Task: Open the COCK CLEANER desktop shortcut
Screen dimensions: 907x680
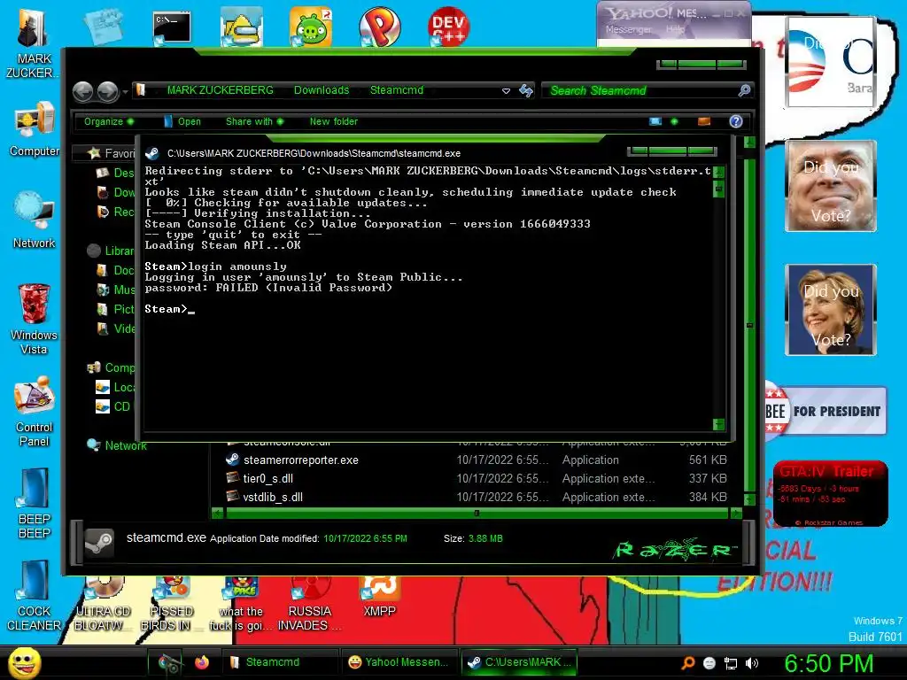Action: pyautogui.click(x=35, y=596)
